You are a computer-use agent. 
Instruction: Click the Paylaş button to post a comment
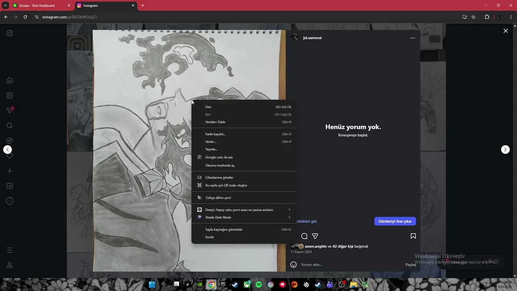point(411,265)
